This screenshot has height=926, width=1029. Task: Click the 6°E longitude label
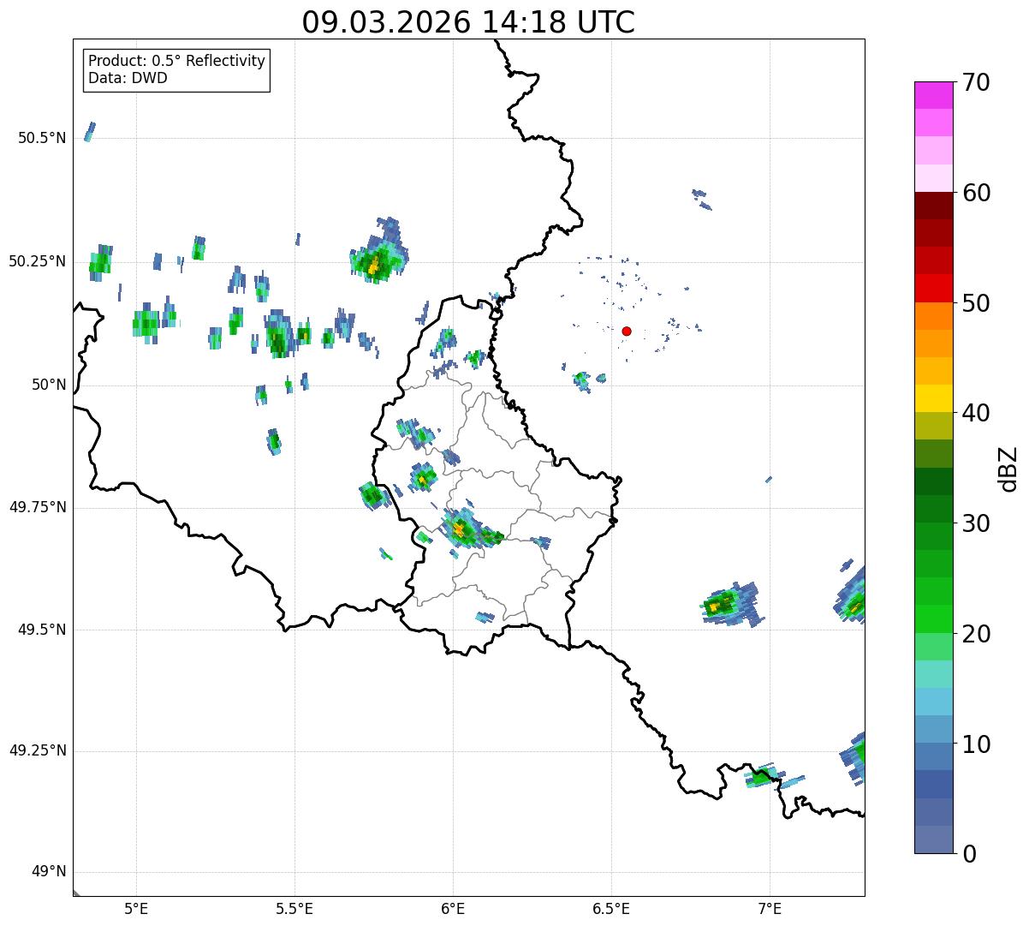tap(453, 908)
